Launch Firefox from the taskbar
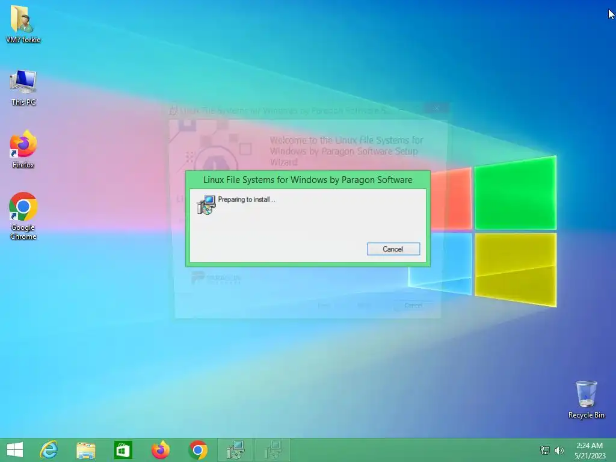 (x=160, y=450)
